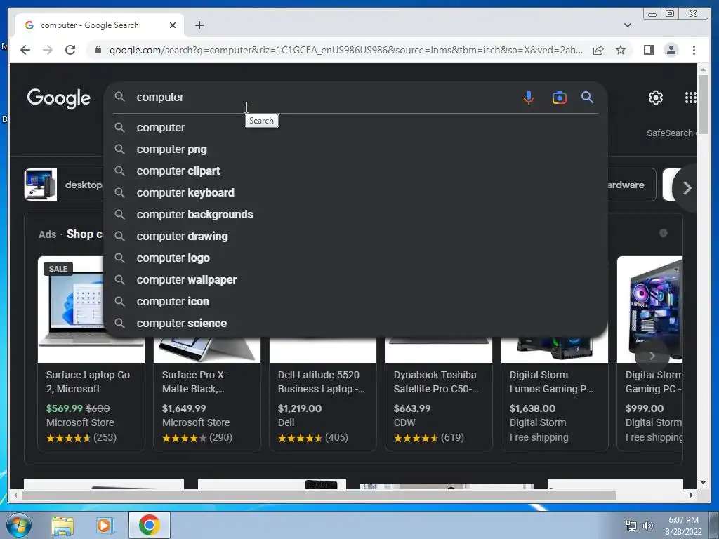The width and height of the screenshot is (719, 539).
Task: Click the volume speaker tray icon
Action: 647,526
